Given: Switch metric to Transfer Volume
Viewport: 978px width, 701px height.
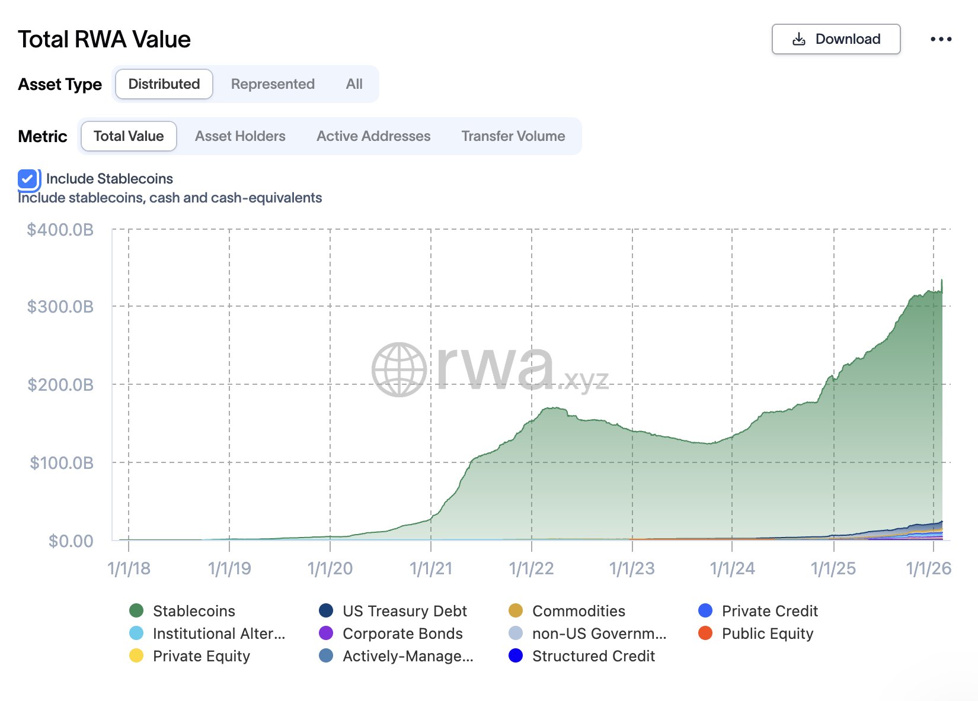Looking at the screenshot, I should coord(513,136).
